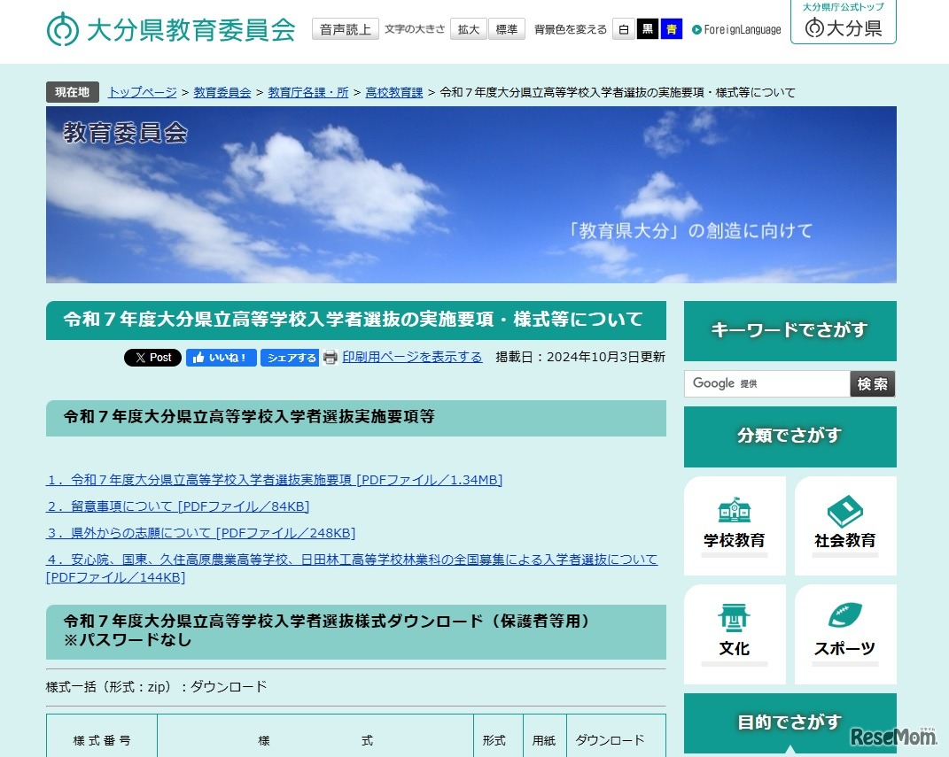Open the 学校教育 category icon
Viewport: 949px width, 757px height.
(734, 525)
